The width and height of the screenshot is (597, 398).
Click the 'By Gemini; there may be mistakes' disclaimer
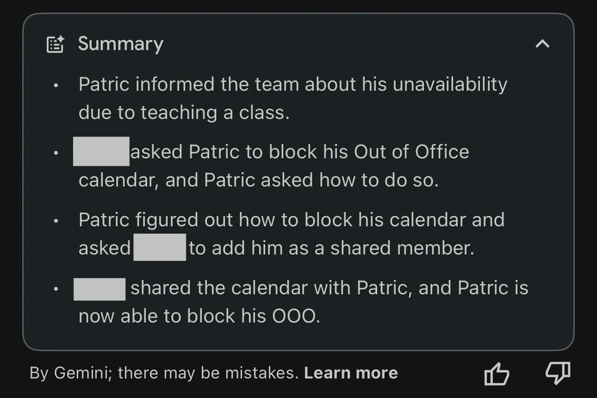[164, 373]
